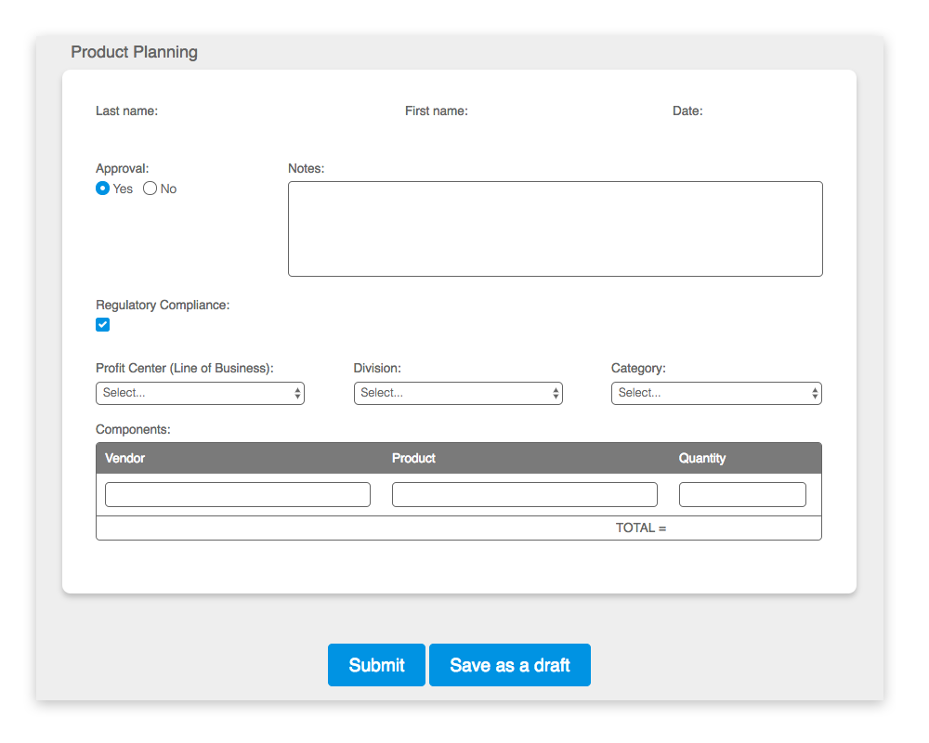Click the Vendor column header
The image size is (929, 743).
click(x=125, y=458)
